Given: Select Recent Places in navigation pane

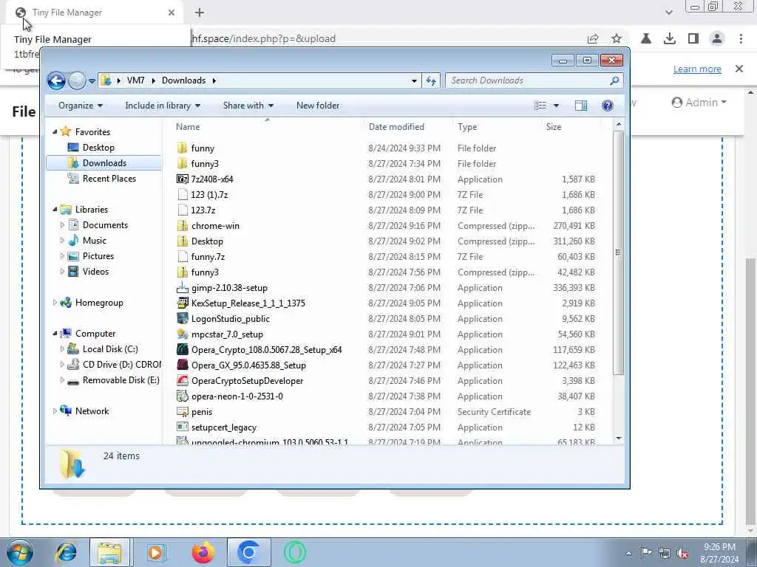Looking at the screenshot, I should 109,179.
